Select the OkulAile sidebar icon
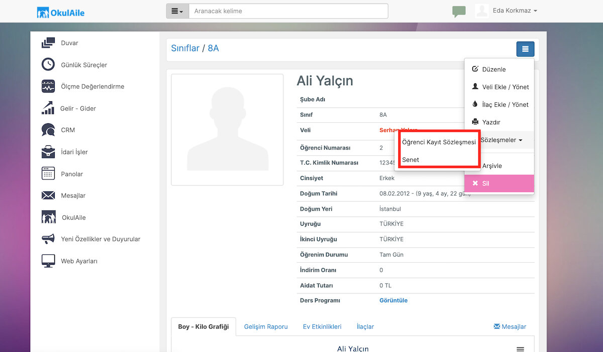603x352 pixels. pos(48,217)
